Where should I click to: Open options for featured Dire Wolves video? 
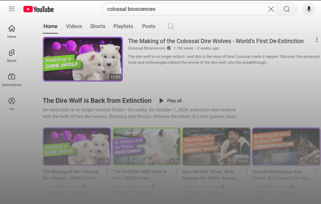tap(317, 40)
